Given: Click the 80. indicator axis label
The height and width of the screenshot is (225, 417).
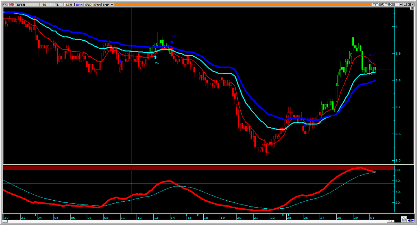Looking at the screenshot, I should 399,170.
